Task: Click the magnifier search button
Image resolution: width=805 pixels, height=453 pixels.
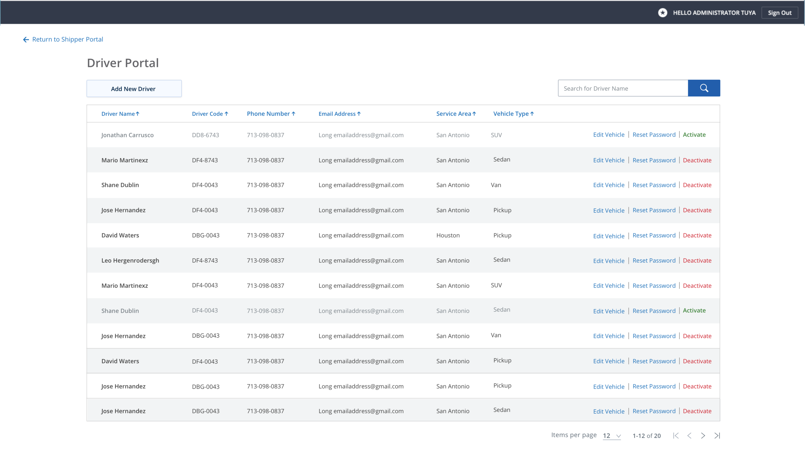Action: coord(704,88)
